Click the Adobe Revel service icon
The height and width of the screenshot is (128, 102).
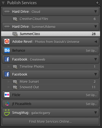(x=7, y=41)
